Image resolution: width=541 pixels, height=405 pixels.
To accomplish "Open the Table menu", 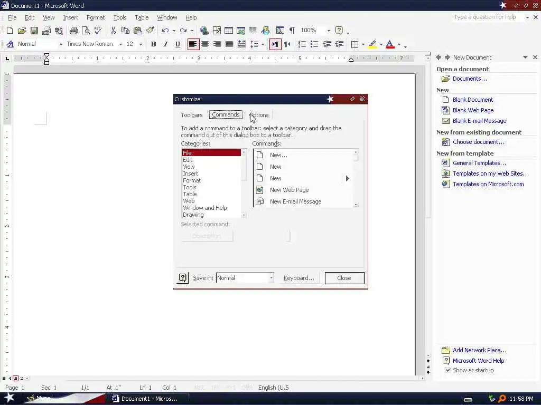I will (142, 17).
